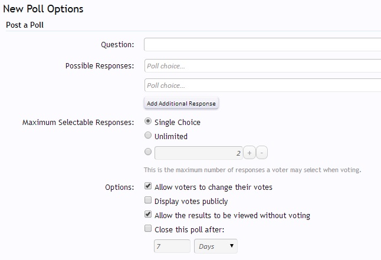Screen dimensions: 381x260
Task: Click the poll duration field showing 7
Action: pos(172,246)
